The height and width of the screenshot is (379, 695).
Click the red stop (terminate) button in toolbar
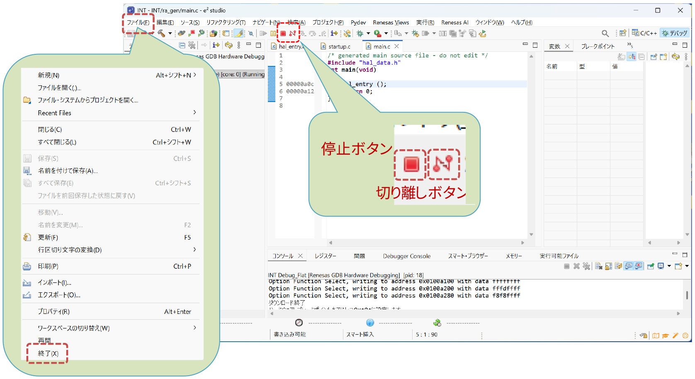[283, 34]
